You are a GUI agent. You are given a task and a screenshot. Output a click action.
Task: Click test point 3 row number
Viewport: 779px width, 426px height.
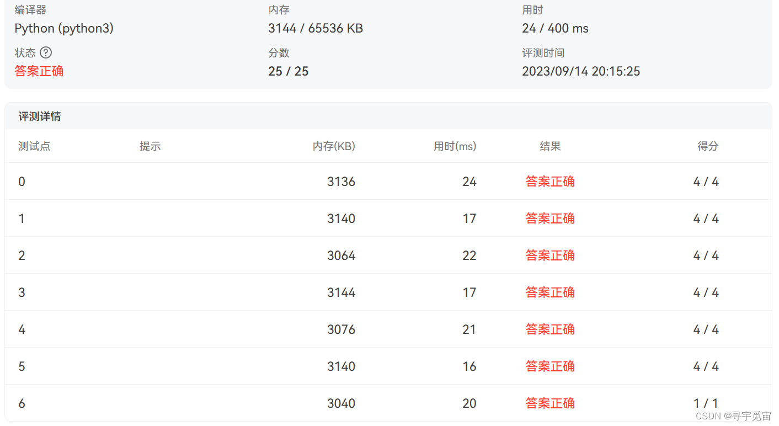[22, 292]
